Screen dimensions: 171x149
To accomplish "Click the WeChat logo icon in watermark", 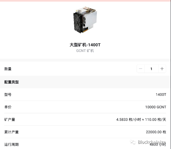I will coord(133,142).
